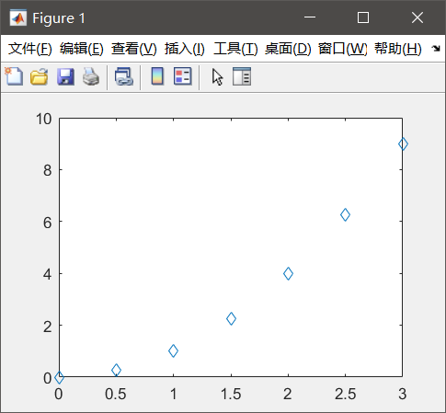446x413 pixels.
Task: Insert a colorbar using the toolbar icon
Action: tap(157, 76)
